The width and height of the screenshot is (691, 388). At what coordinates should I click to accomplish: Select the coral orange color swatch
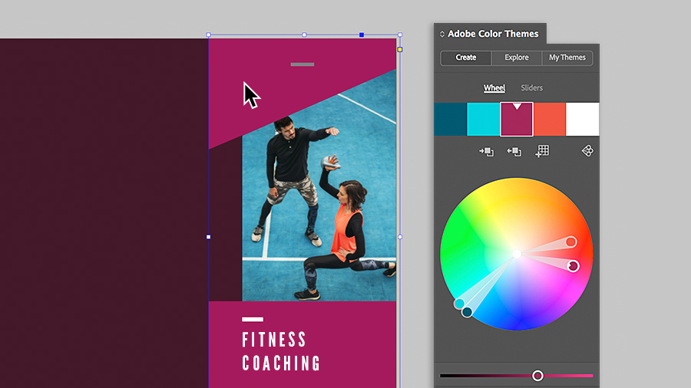tap(550, 119)
